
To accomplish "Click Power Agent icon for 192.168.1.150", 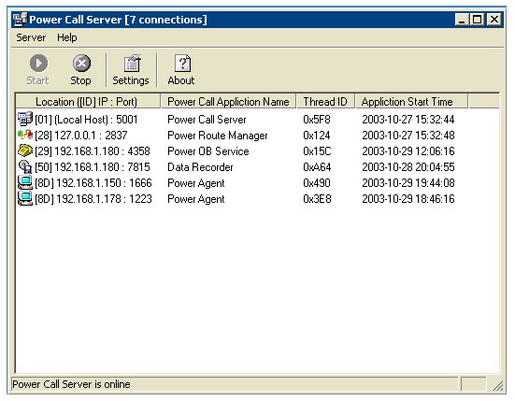I will pos(25,182).
